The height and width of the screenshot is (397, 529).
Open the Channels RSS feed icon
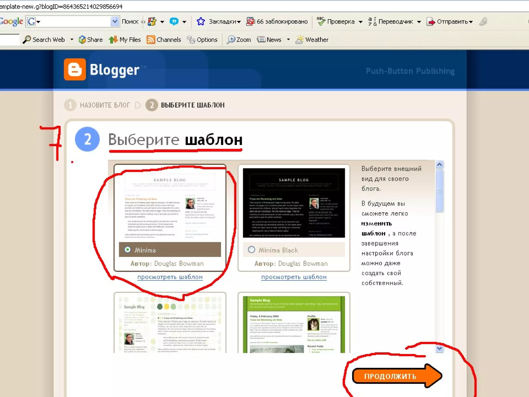pyautogui.click(x=151, y=40)
